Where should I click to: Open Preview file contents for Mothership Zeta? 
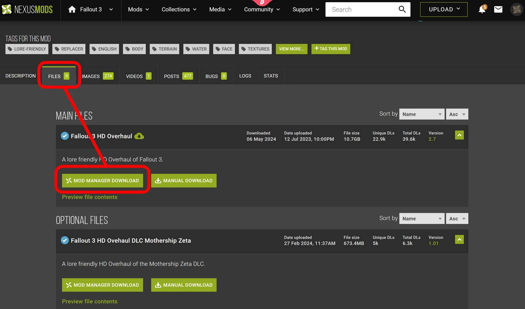click(90, 301)
